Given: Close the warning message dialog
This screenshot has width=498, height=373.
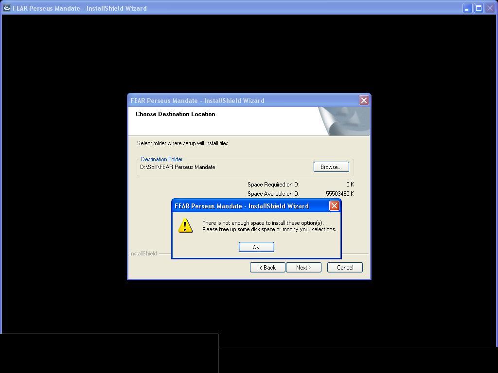Looking at the screenshot, I should coord(334,206).
